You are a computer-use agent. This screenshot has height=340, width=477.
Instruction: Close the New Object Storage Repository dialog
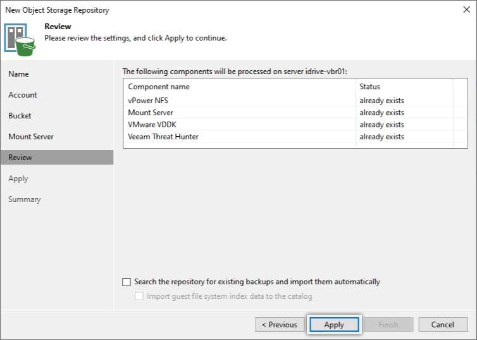(466, 9)
